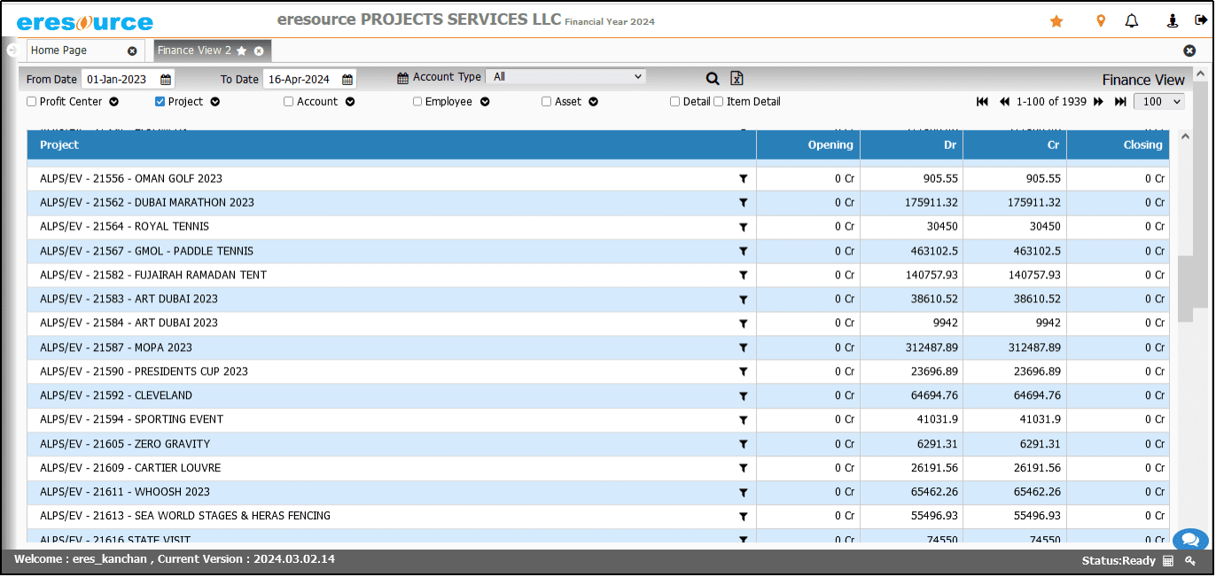1216x577 pixels.
Task: Switch to the Home Page tab
Action: click(59, 51)
